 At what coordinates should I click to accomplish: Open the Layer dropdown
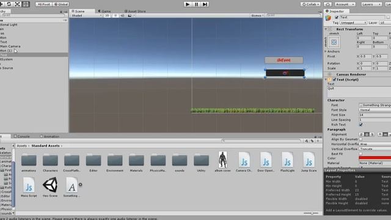tap(385, 23)
